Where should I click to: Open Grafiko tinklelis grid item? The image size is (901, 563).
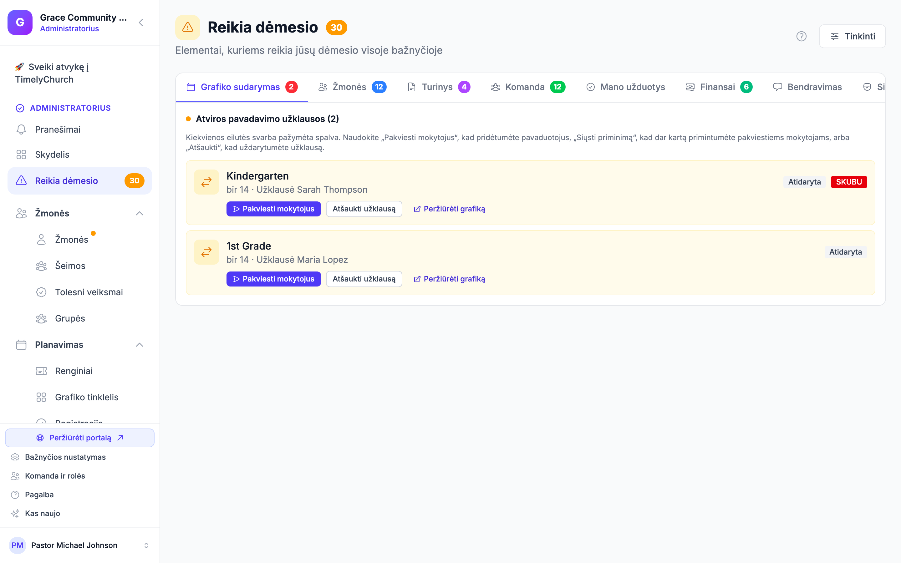click(x=80, y=397)
